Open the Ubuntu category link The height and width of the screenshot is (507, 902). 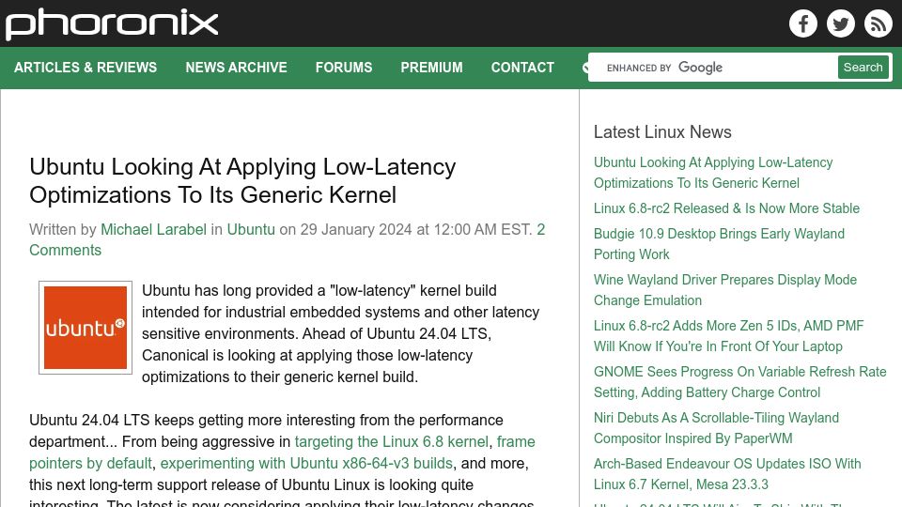click(251, 229)
